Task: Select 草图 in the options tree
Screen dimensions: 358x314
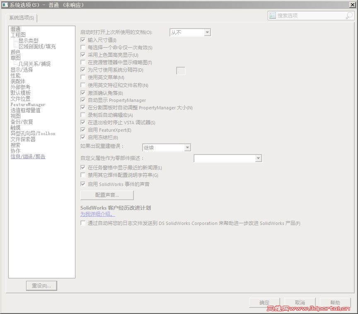Action: click(x=15, y=58)
